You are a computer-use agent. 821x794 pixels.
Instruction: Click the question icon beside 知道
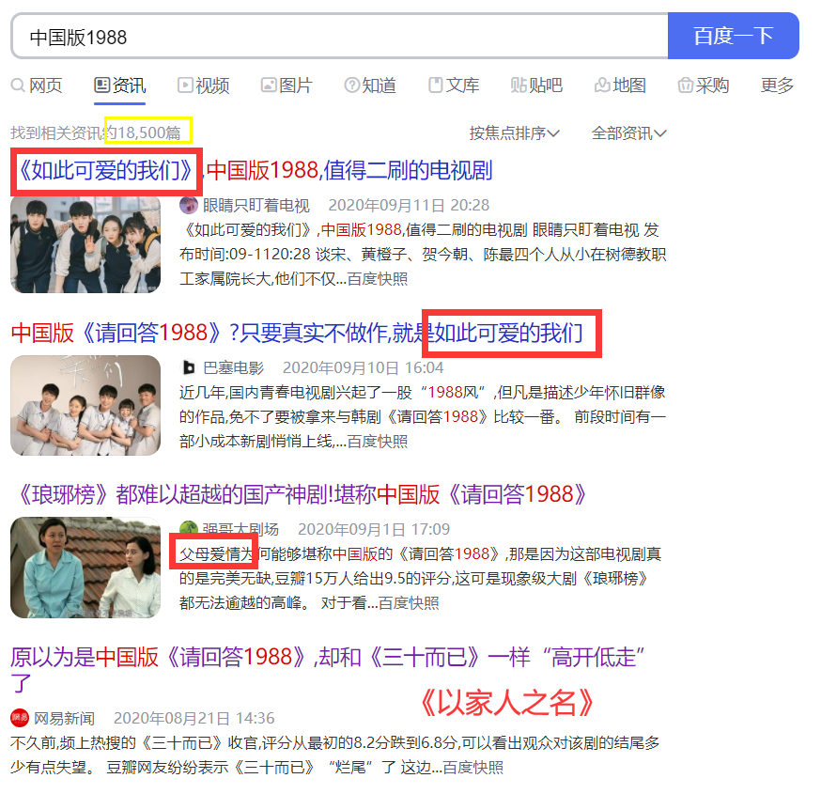pyautogui.click(x=352, y=85)
